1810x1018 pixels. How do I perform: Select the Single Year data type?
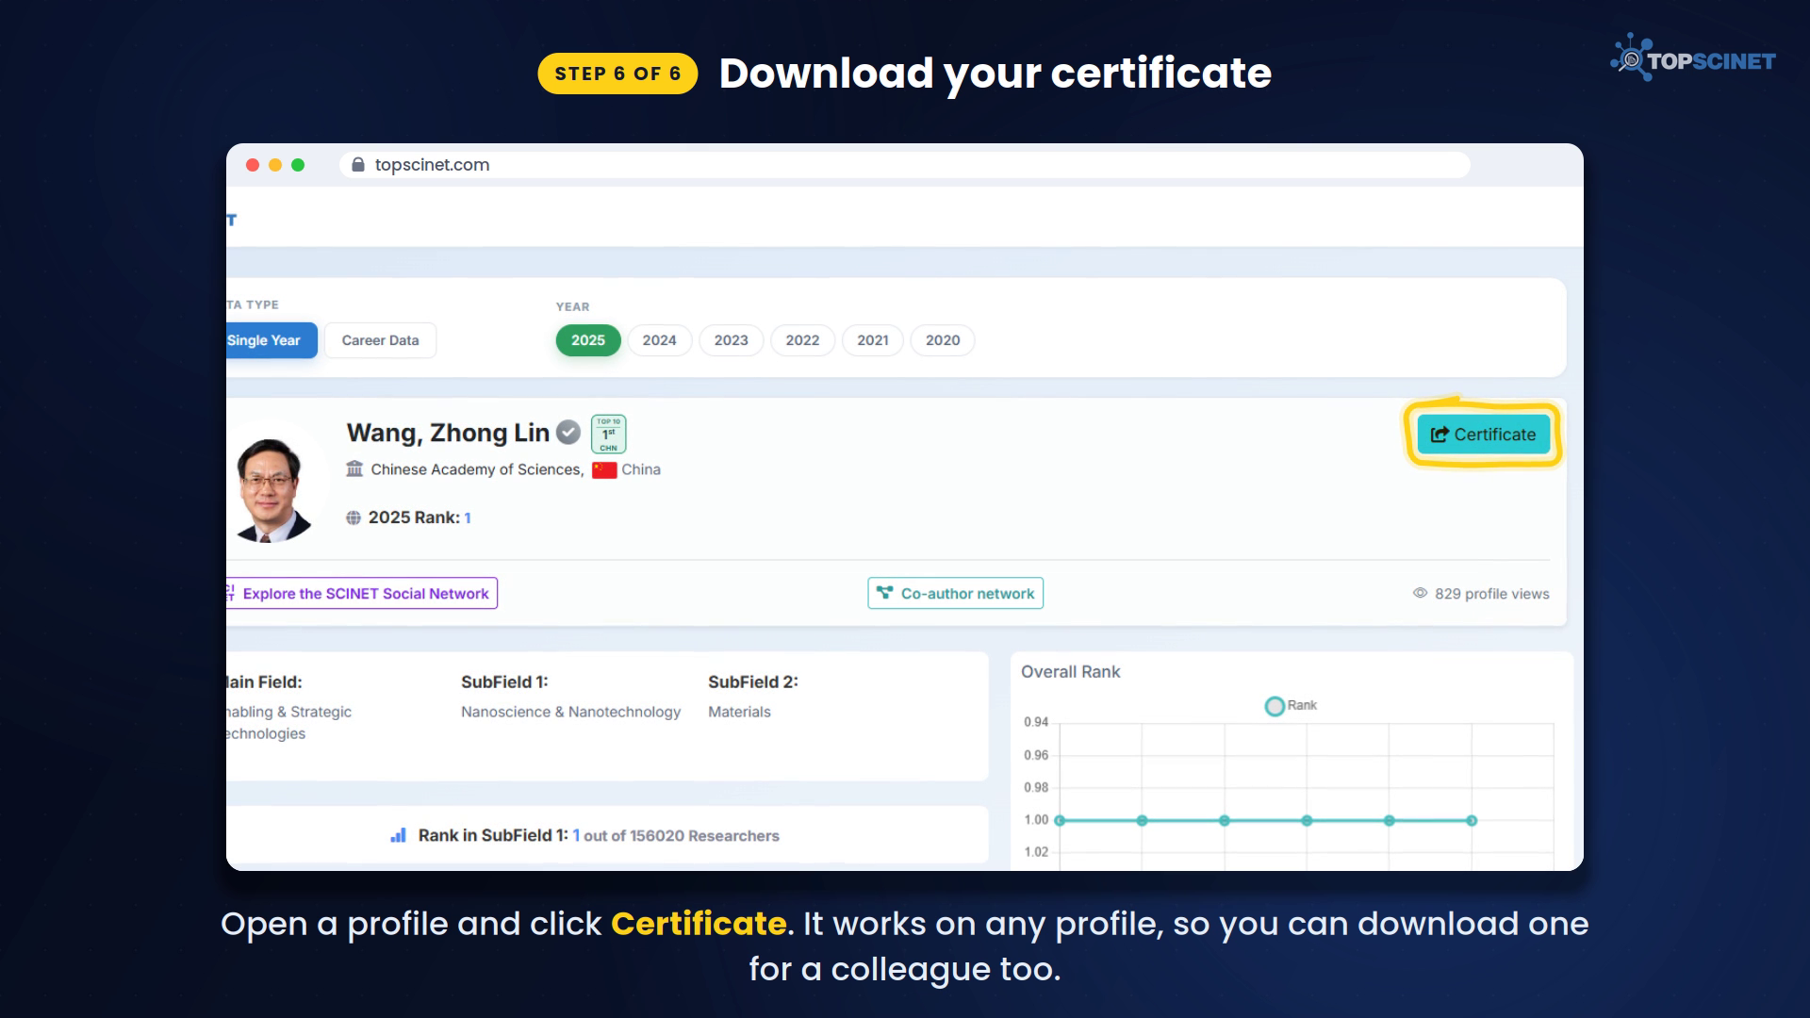pyautogui.click(x=271, y=340)
